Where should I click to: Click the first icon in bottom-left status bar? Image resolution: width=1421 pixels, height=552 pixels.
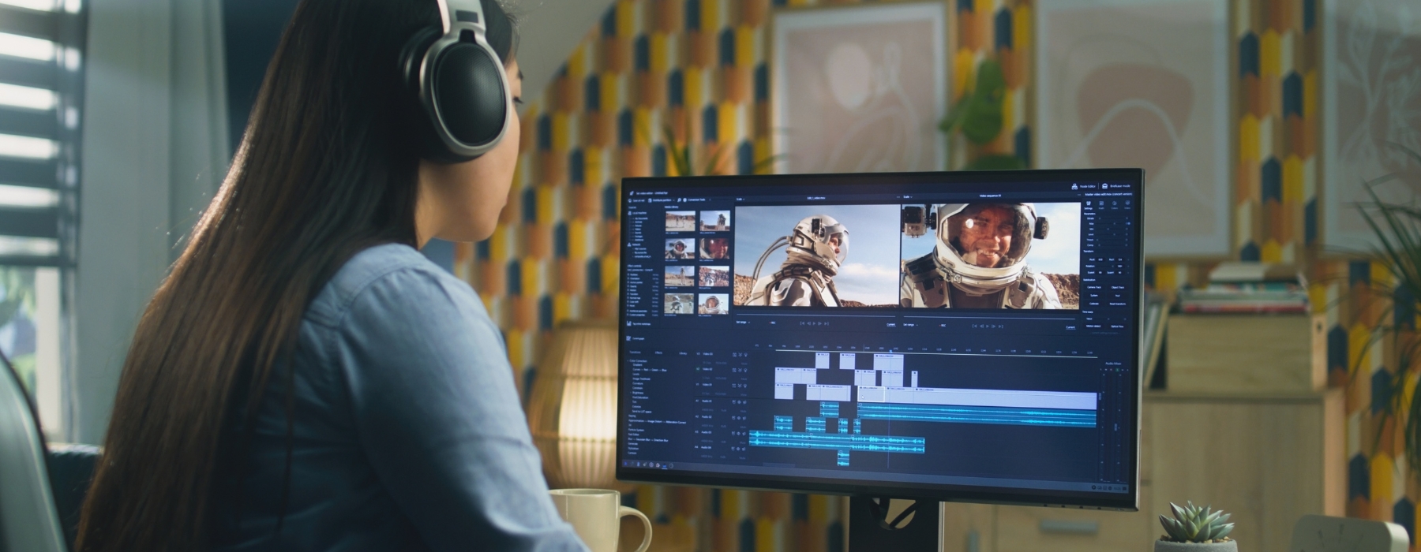(x=626, y=463)
